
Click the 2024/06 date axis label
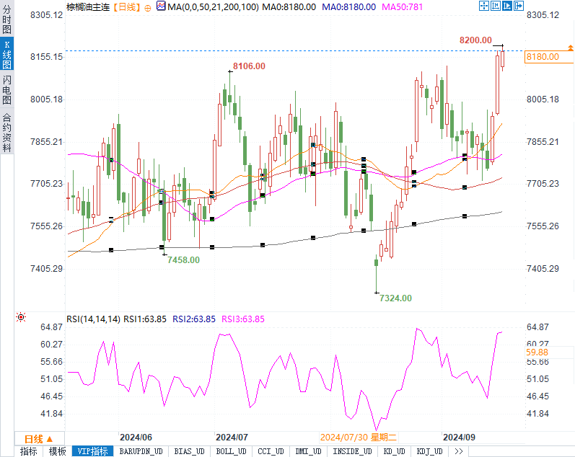136,438
